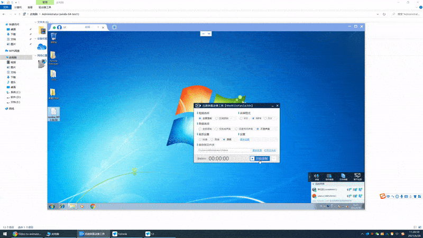The height and width of the screenshot is (238, 423).
Task: Select 全部录制 audio option
Action: [x=200, y=129]
